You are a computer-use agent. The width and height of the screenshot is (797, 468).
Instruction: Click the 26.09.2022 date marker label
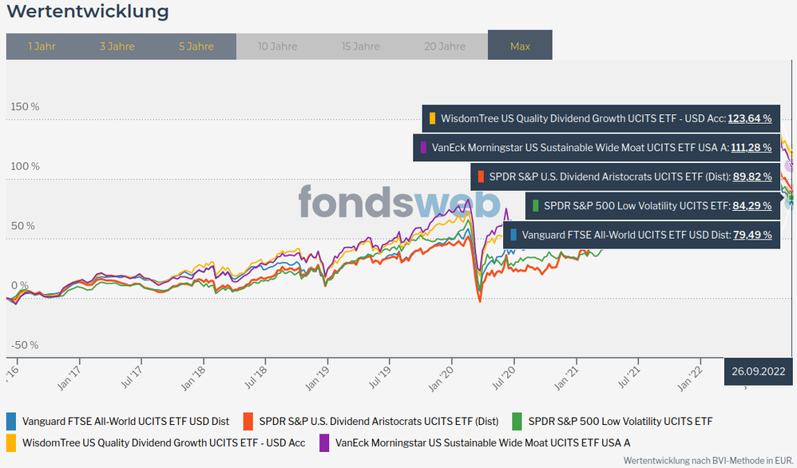758,371
